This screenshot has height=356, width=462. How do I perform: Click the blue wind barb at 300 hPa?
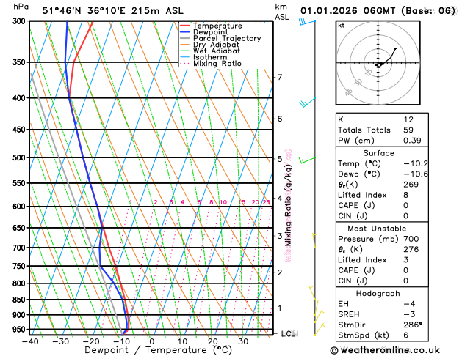(307, 21)
